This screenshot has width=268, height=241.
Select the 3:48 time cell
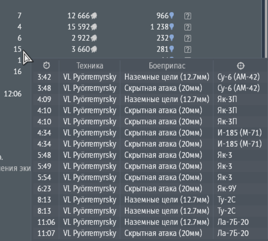tap(44, 88)
